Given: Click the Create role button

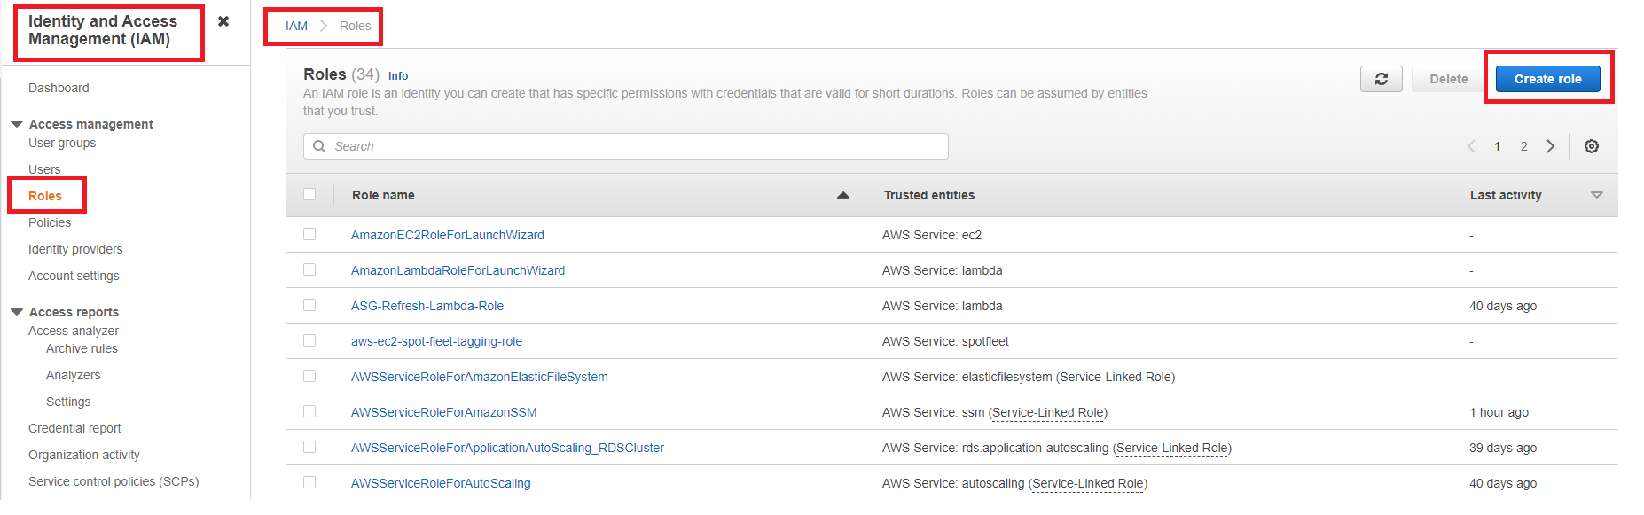Looking at the screenshot, I should click(1547, 79).
